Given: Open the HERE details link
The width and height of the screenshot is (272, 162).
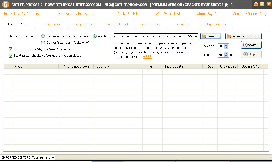Looking at the screenshot, I should tap(147, 57).
